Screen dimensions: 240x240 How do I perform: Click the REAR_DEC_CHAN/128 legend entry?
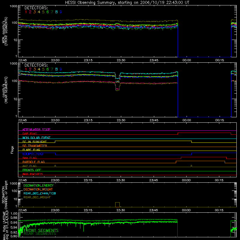40,193
